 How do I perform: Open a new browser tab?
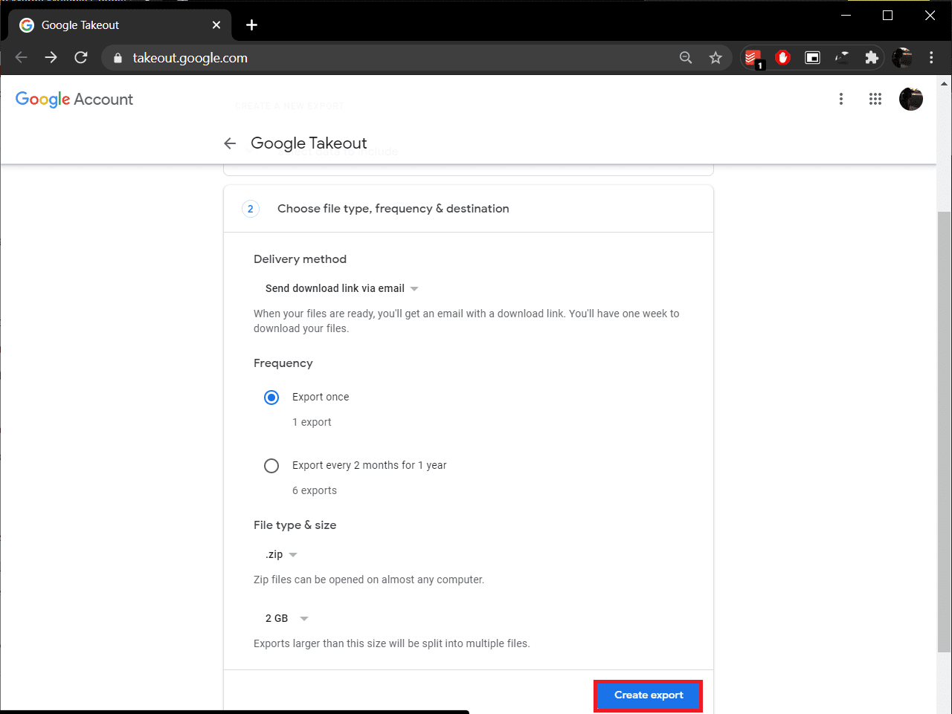click(x=251, y=25)
